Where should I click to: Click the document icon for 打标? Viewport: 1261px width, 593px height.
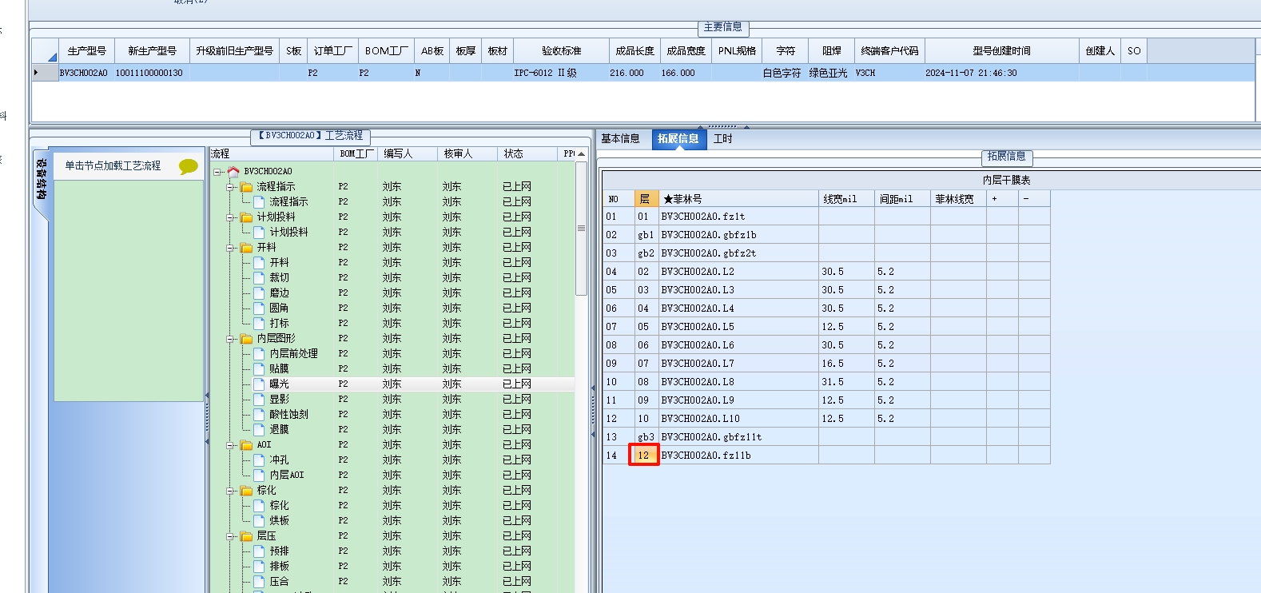point(259,323)
